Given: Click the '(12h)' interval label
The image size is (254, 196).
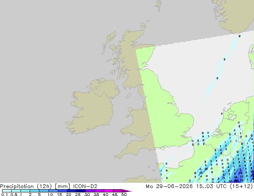Looking at the screenshot, I should 44,186.
